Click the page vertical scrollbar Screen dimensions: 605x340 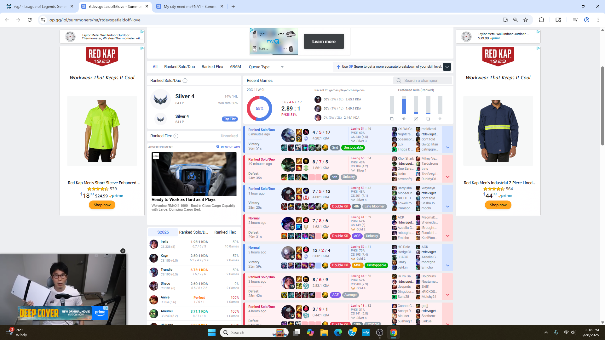click(x=602, y=106)
